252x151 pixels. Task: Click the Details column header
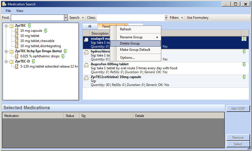tap(179, 116)
